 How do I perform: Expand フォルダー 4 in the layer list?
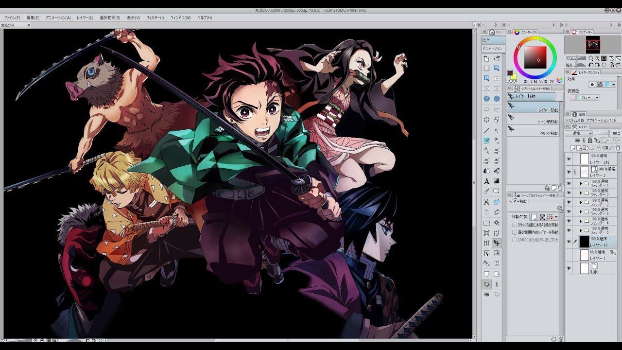coord(581,221)
